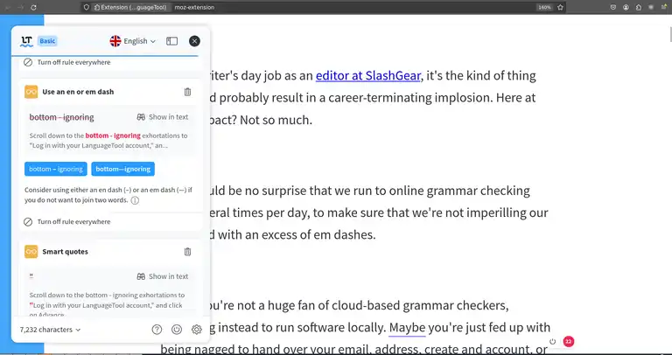
Task: Reset the 160% zoom badge
Action: [544, 7]
